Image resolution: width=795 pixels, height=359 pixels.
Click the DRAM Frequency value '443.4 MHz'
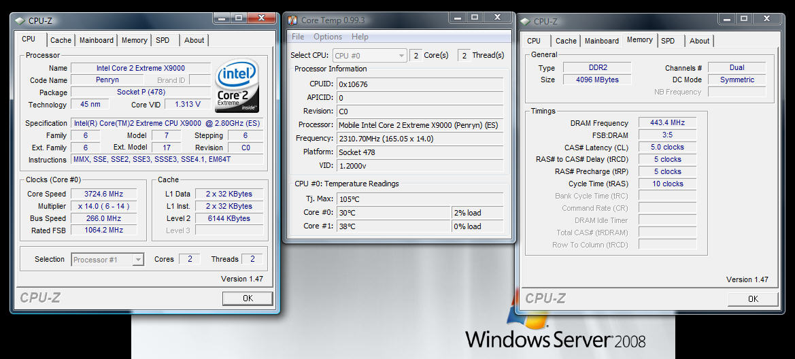[x=667, y=122]
